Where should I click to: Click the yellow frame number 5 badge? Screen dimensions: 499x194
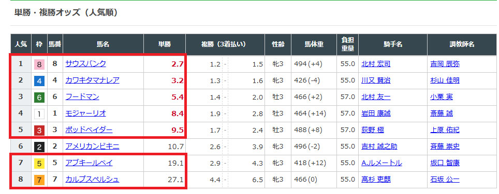[39, 164]
